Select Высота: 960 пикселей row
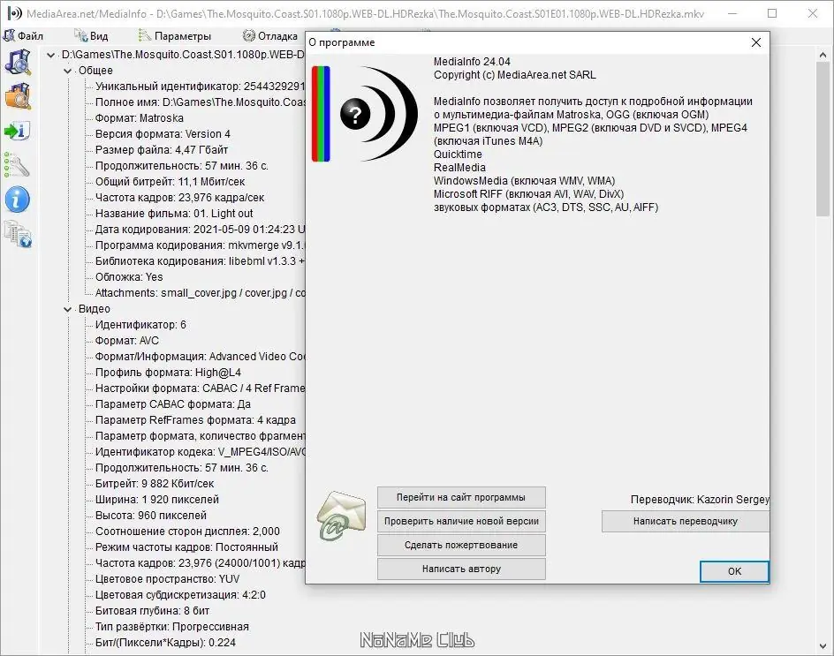This screenshot has height=656, width=834. (151, 516)
